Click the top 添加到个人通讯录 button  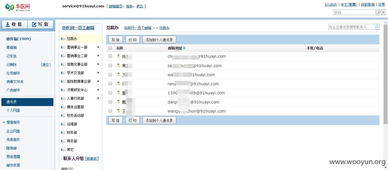pos(159,40)
